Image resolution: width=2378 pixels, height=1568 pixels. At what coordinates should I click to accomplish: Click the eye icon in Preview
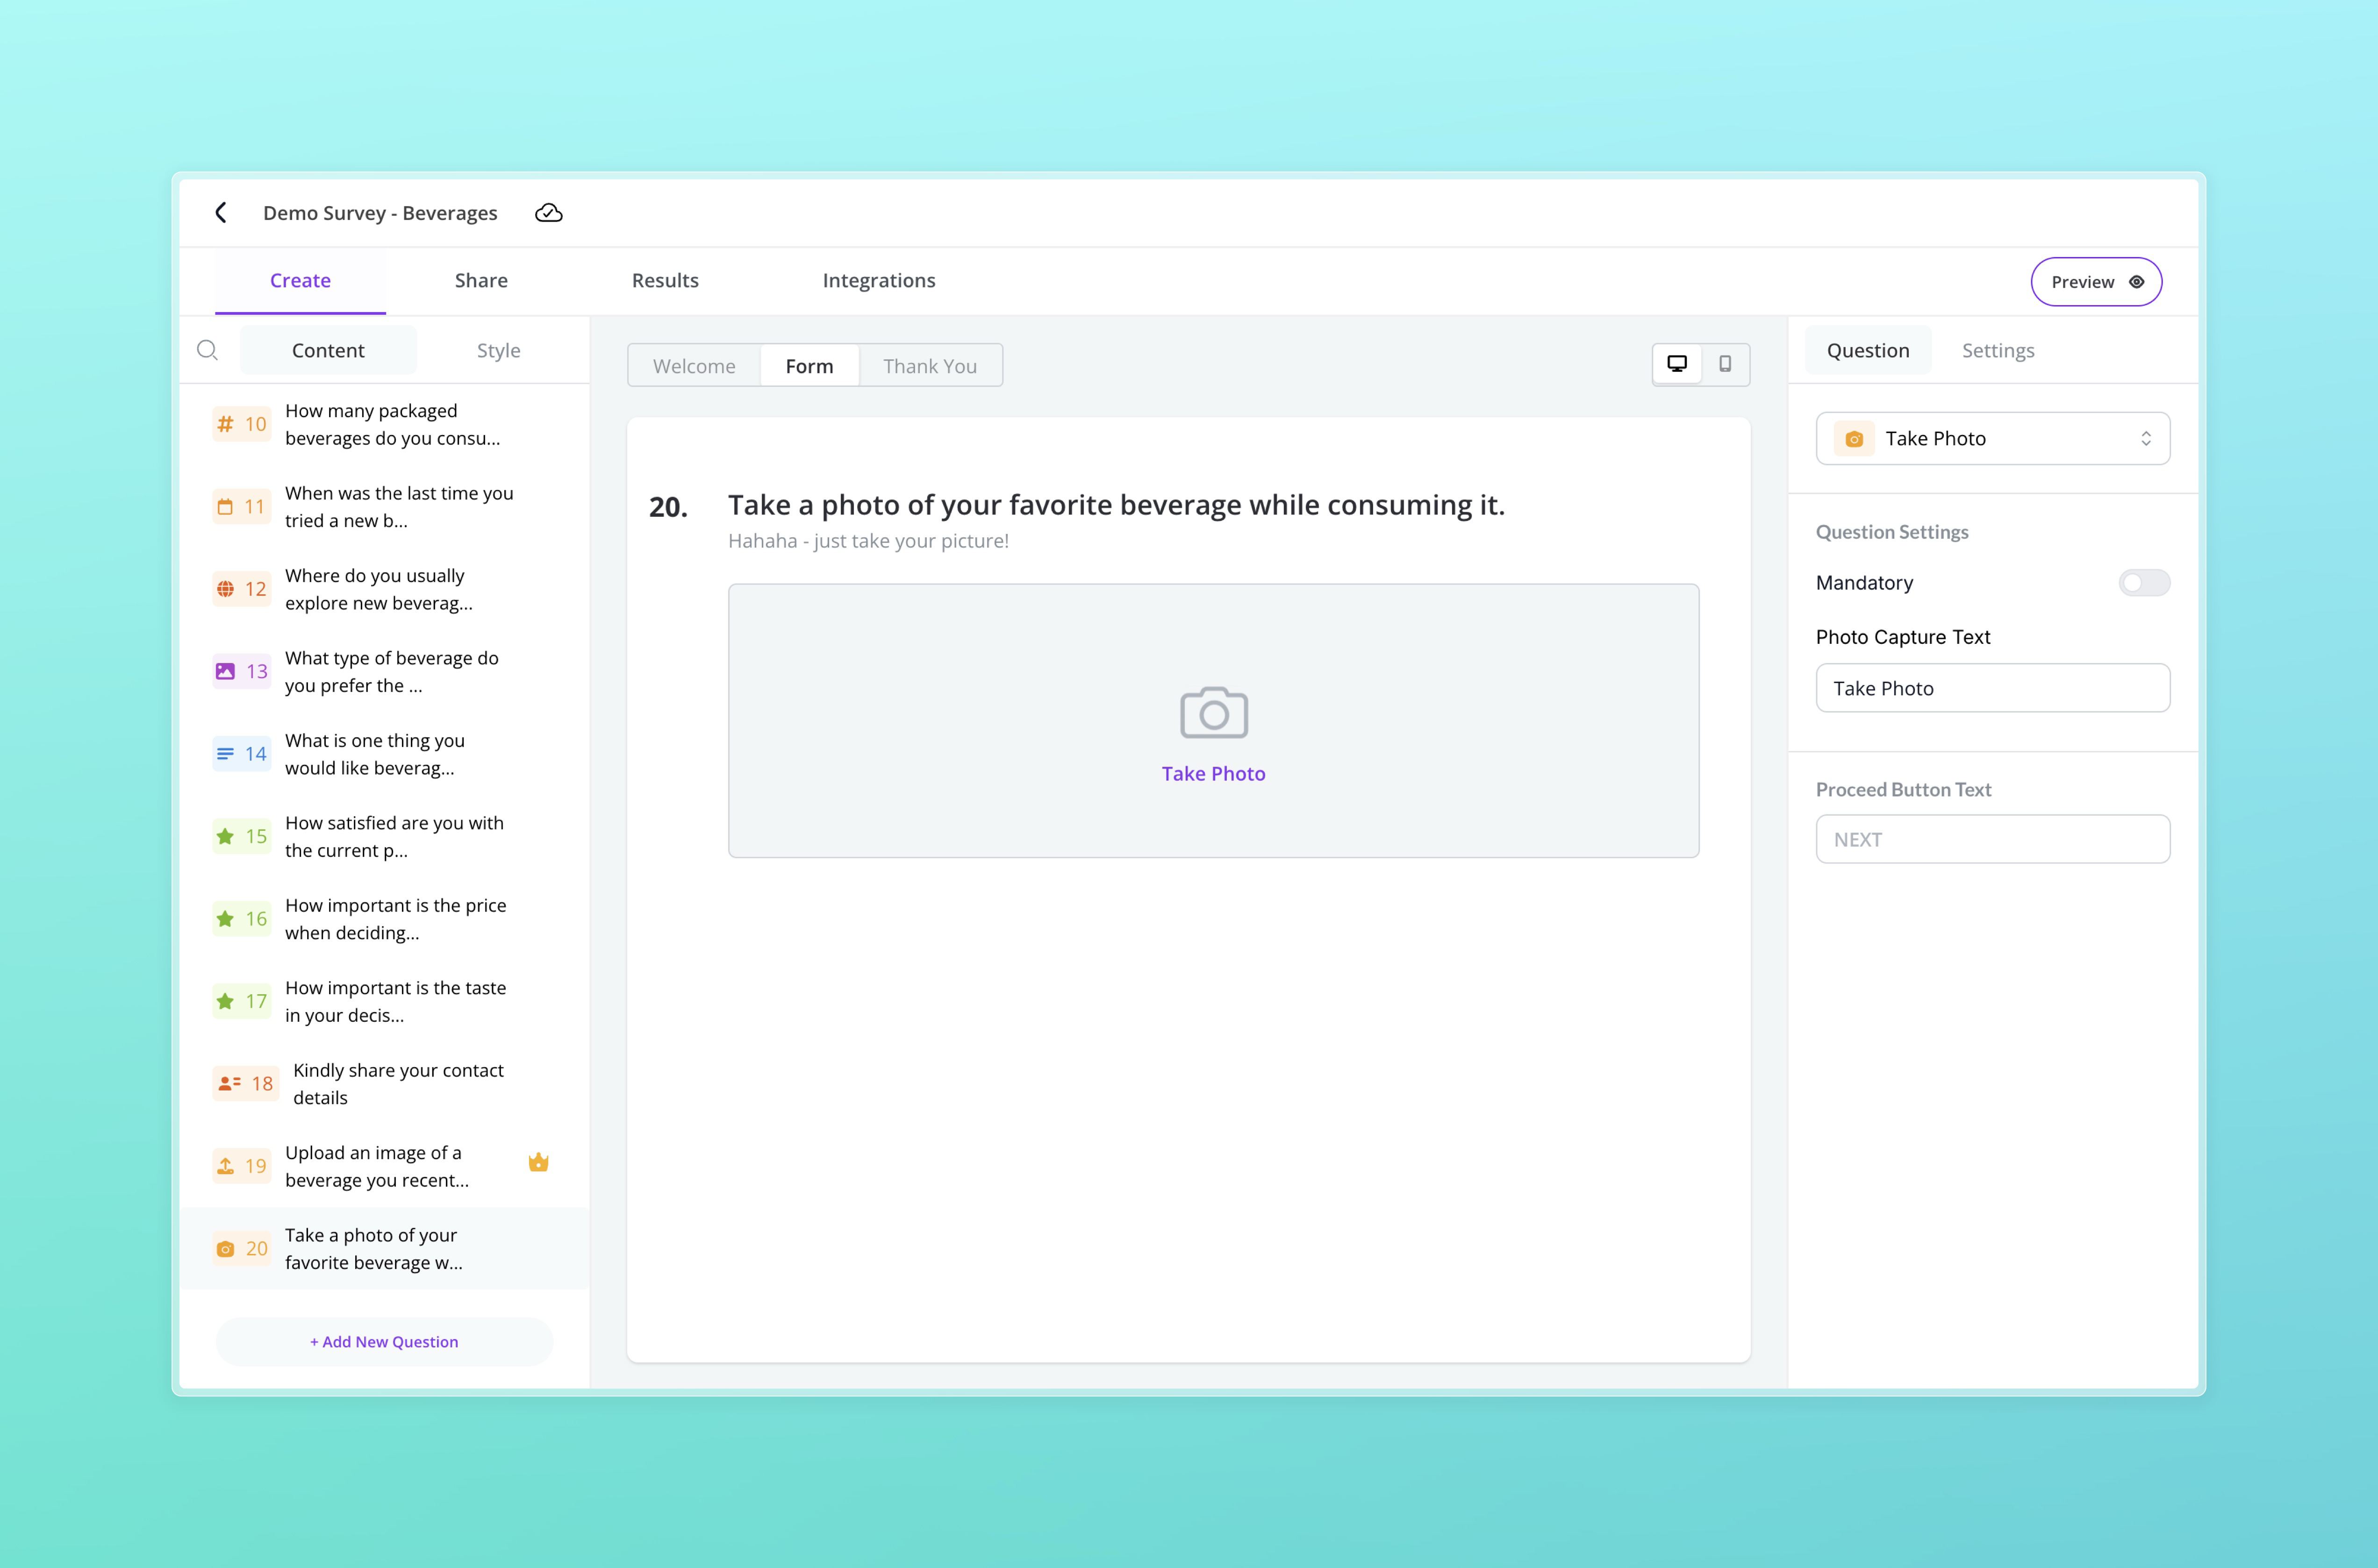[x=2136, y=282]
